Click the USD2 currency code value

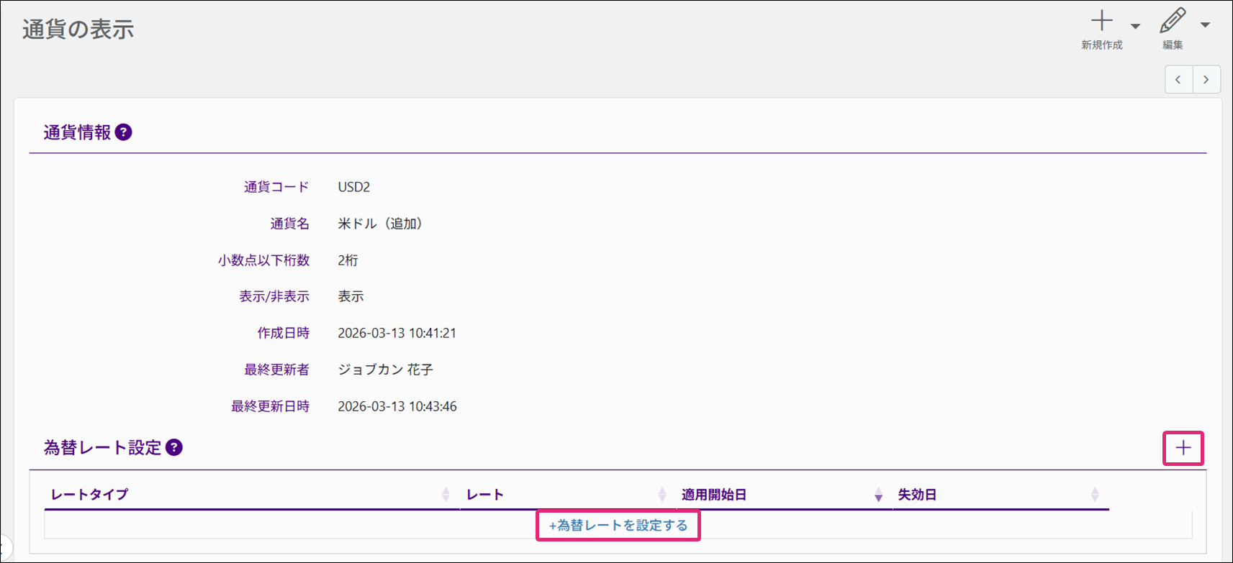point(353,187)
